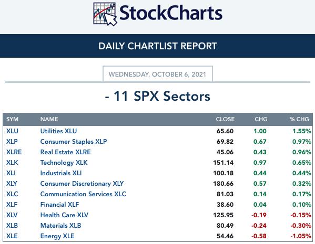315x244 pixels.
Task: Click the XLRE symbol link
Action: pos(14,152)
